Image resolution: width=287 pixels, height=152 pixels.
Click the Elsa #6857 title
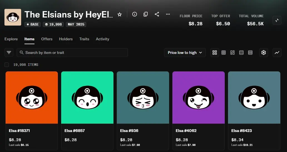(x=75, y=131)
